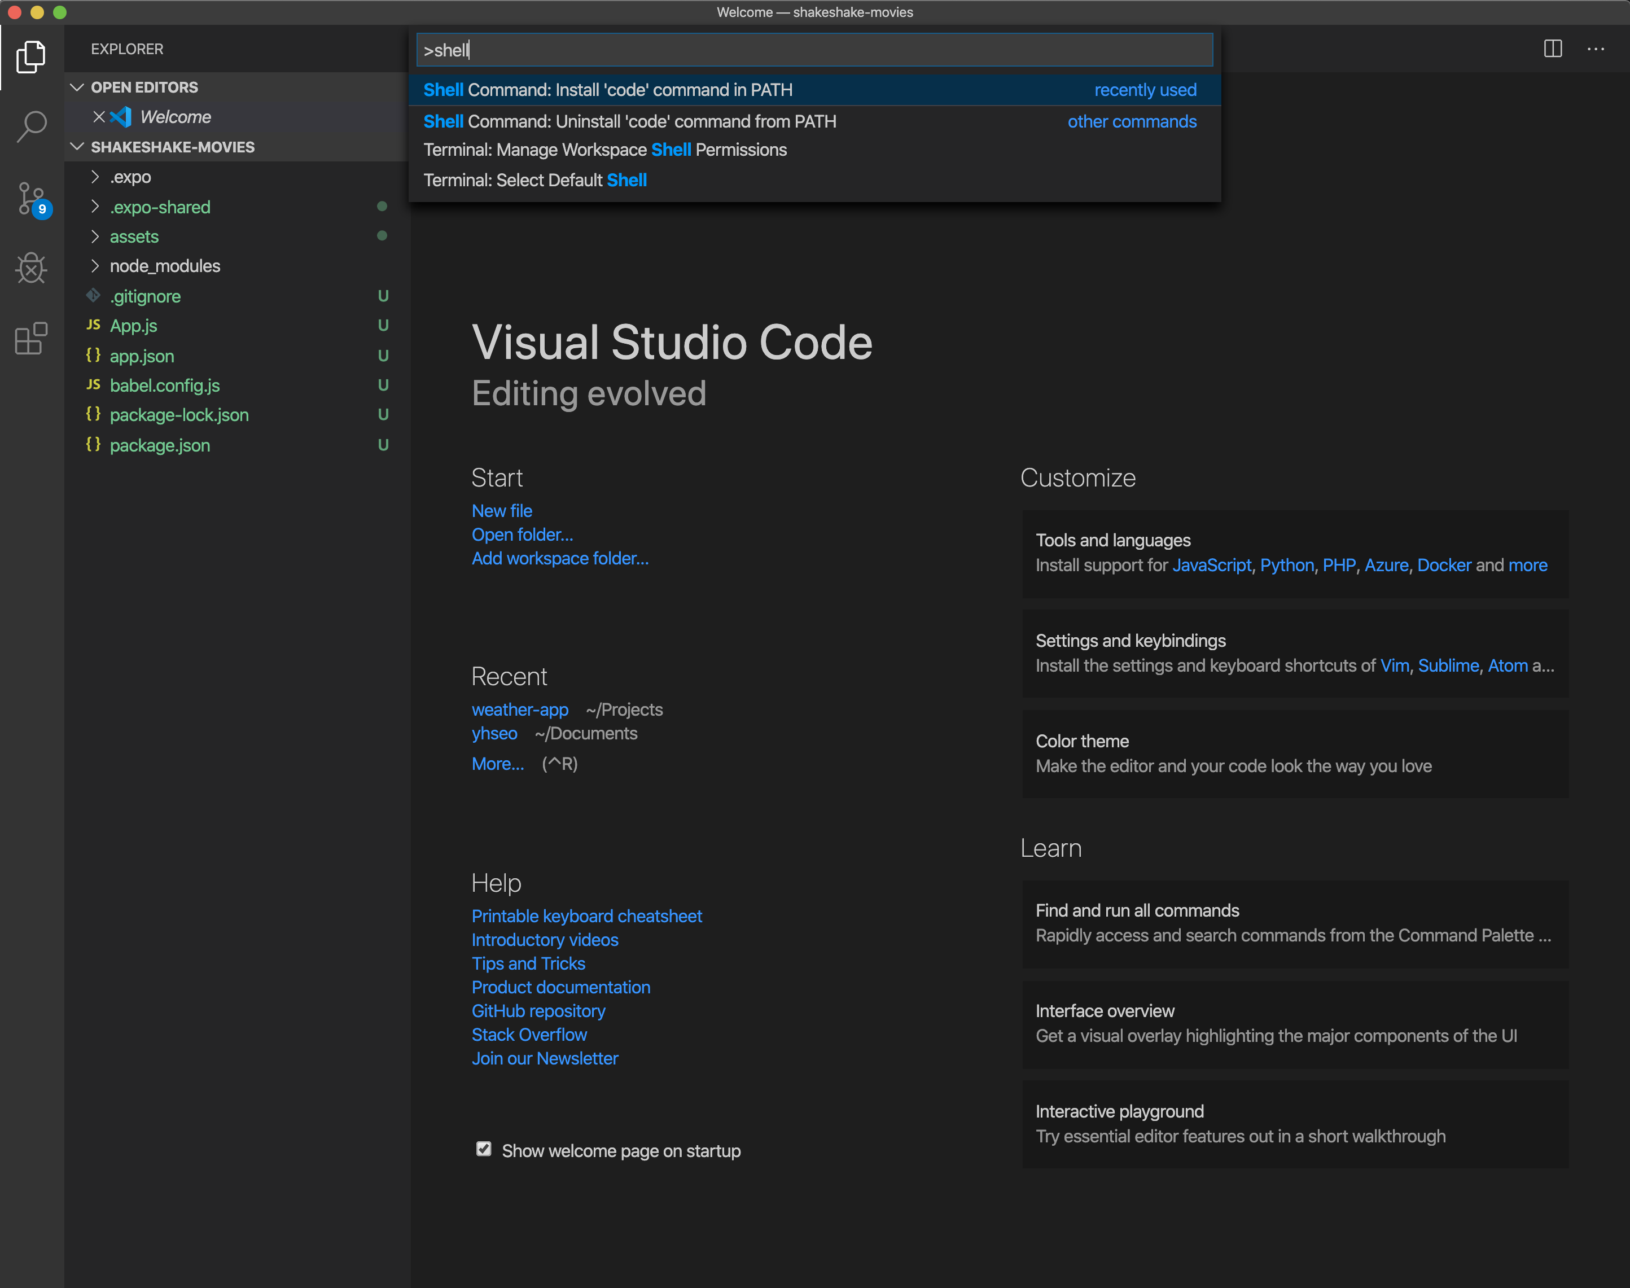Open Introductory videos link
This screenshot has width=1630, height=1288.
pyautogui.click(x=545, y=940)
